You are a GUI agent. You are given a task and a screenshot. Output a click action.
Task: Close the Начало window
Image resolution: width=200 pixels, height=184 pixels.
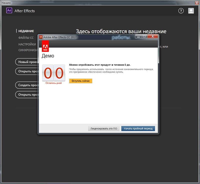(x=197, y=3)
